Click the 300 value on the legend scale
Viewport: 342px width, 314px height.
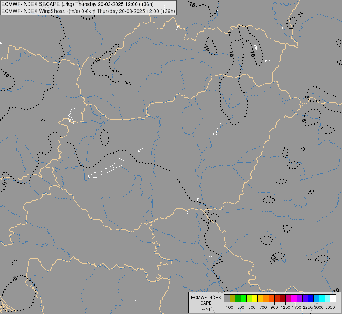coord(241,307)
